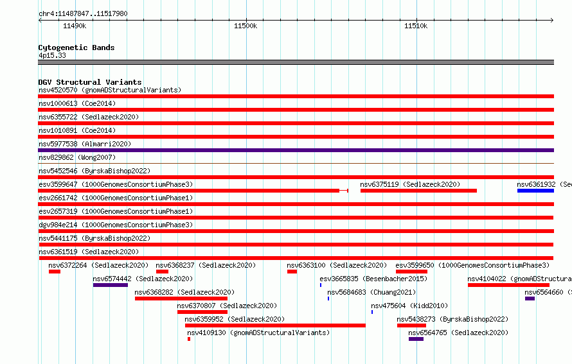Click the DGV Structural Variants track title
Screen dimensions: 572x364
(x=90, y=82)
